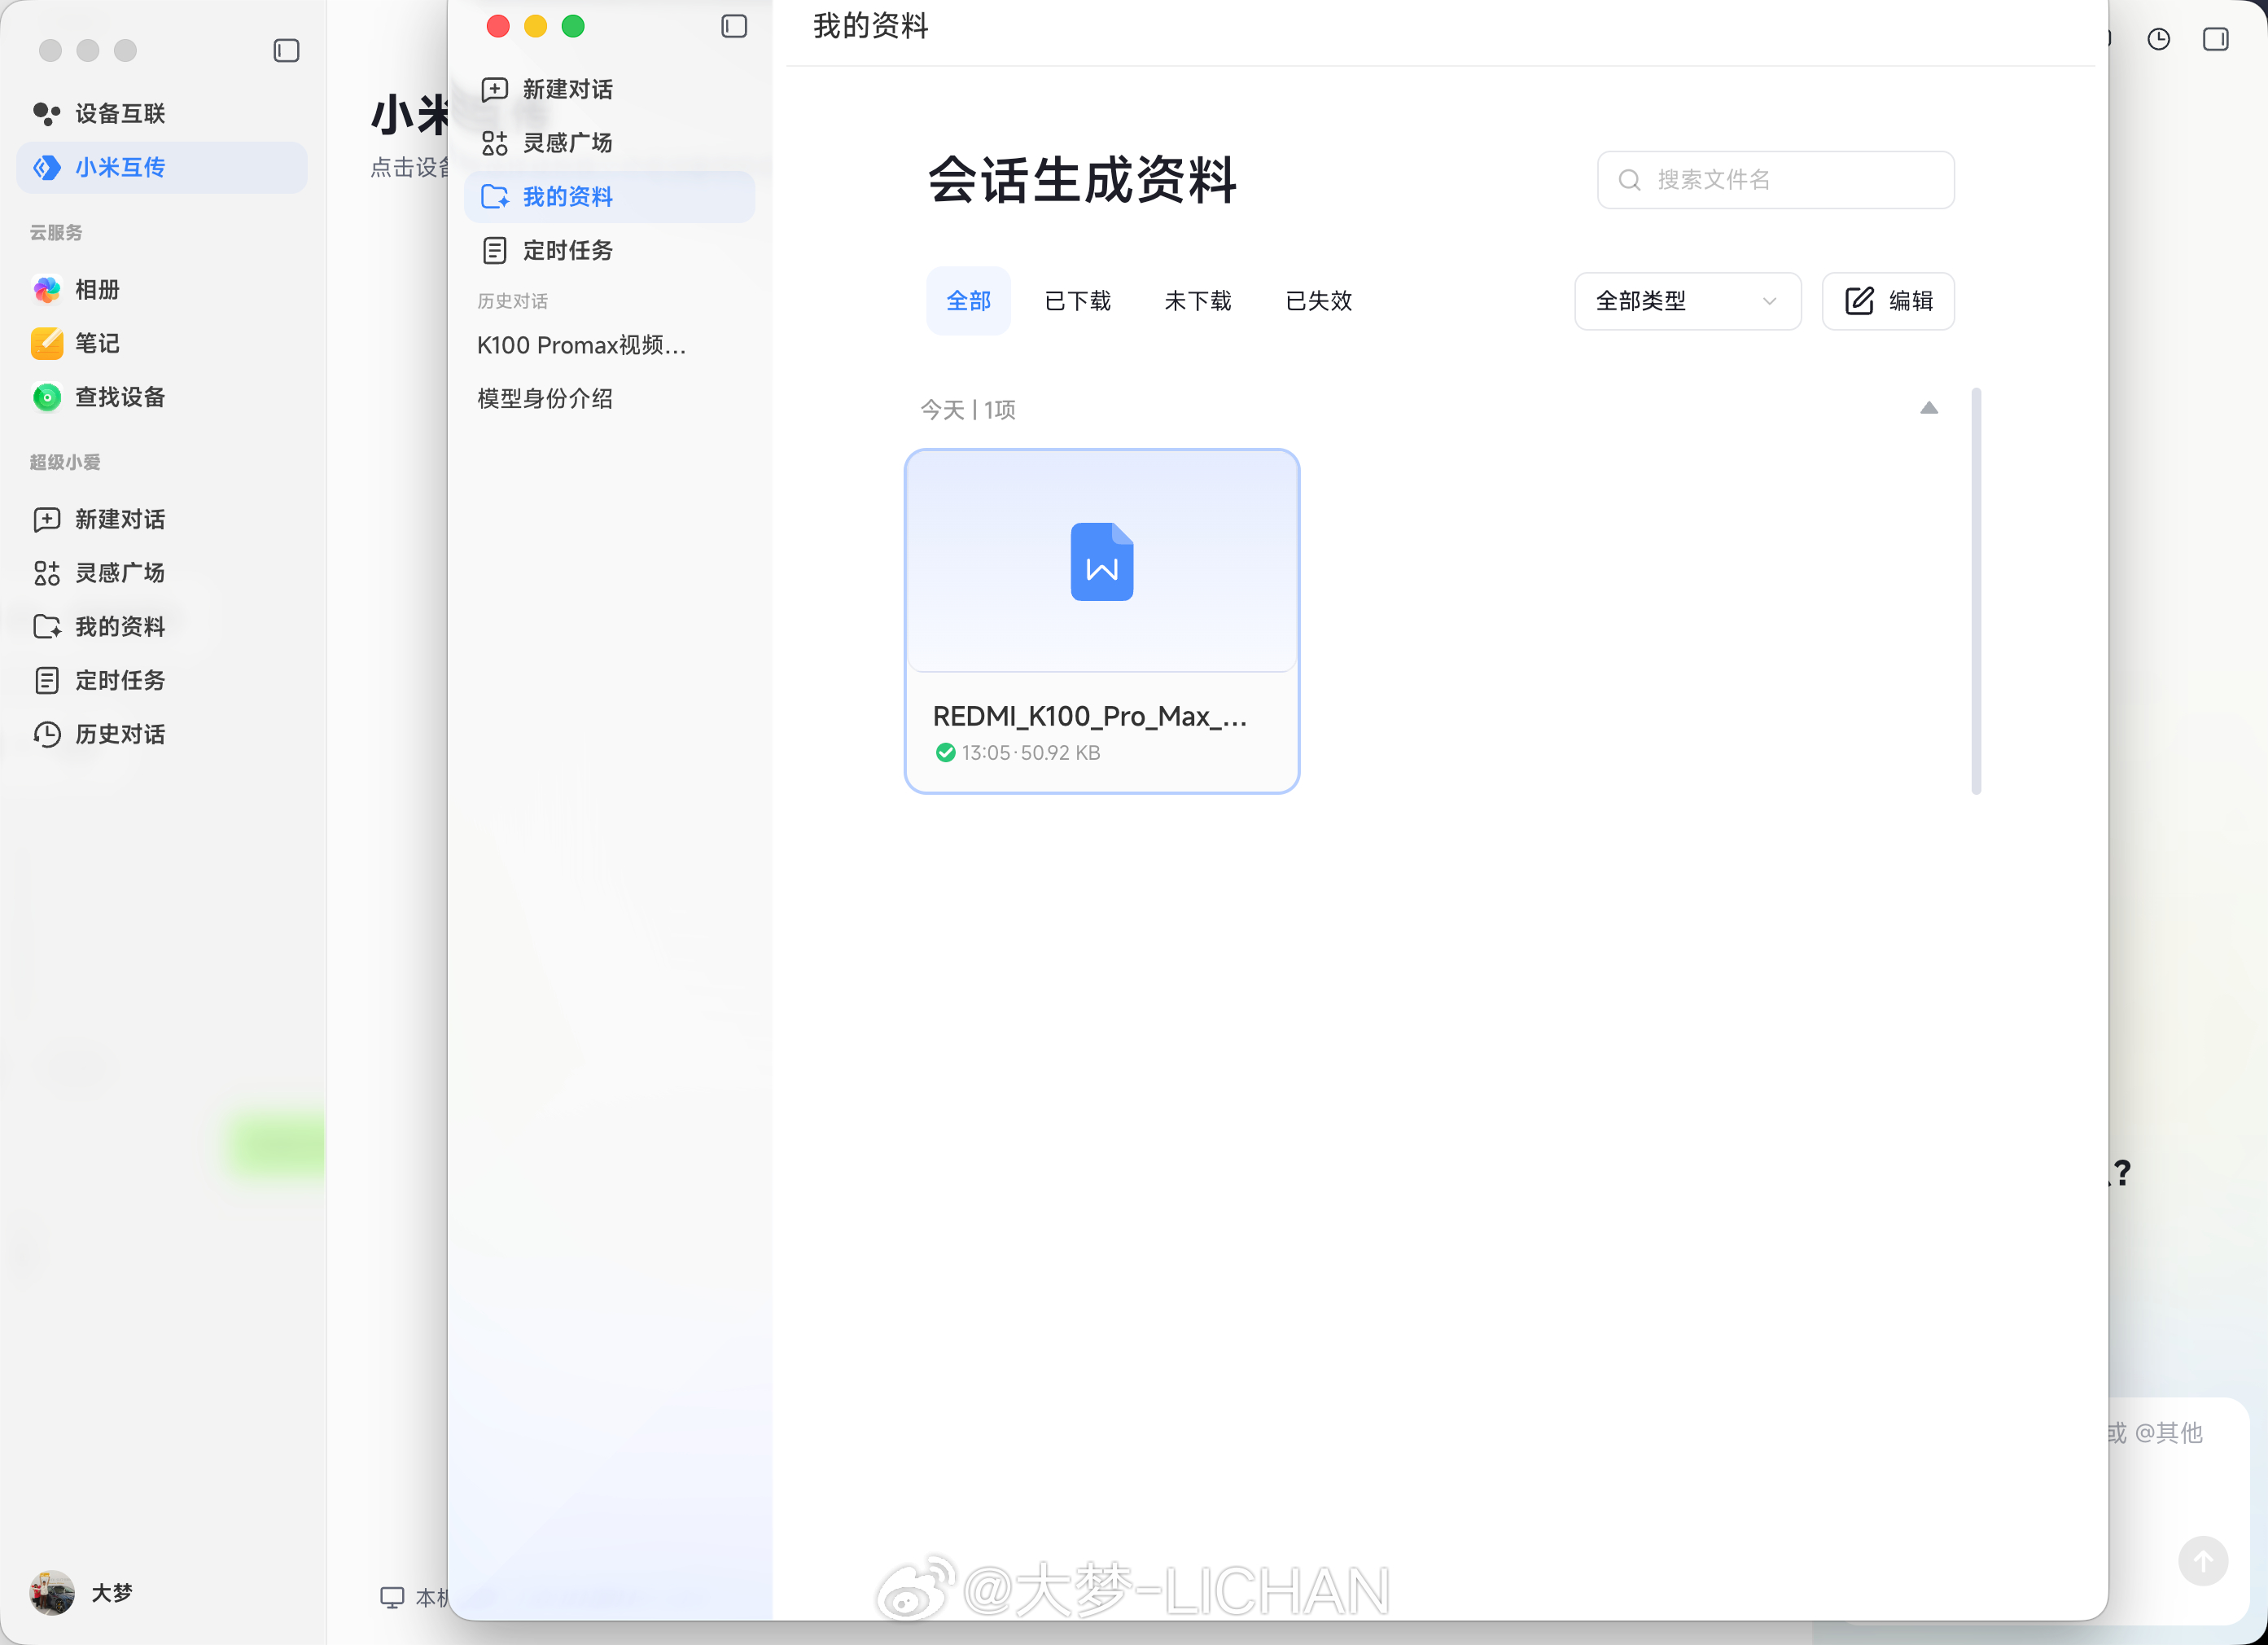Image resolution: width=2268 pixels, height=1645 pixels.
Task: Click 新建对话 icon under 超级小爱 section
Action: (x=47, y=520)
